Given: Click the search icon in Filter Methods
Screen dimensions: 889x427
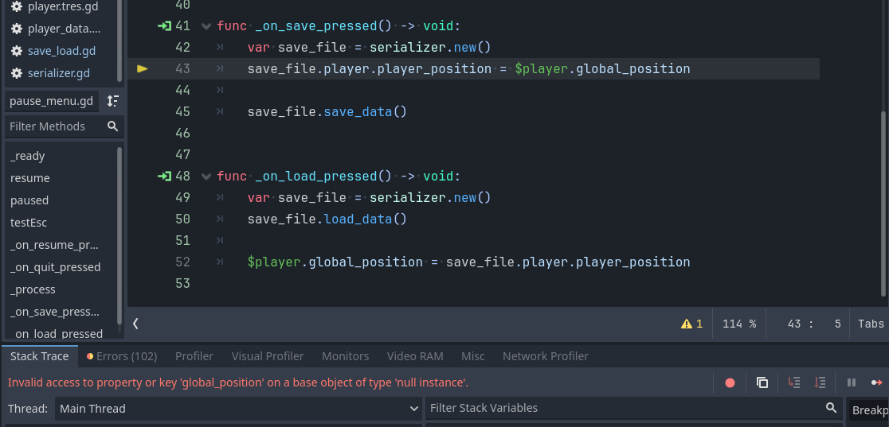Looking at the screenshot, I should pos(113,126).
